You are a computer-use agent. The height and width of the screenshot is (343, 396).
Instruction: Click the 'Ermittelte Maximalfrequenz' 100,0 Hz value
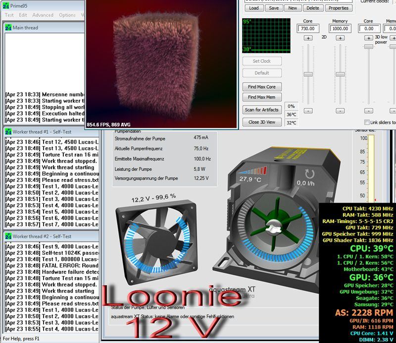202,159
